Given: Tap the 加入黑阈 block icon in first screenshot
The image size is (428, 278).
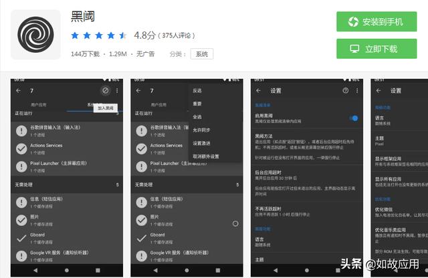Looking at the screenshot, I should [106, 91].
